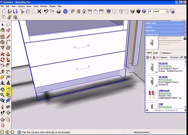Select the Scale tool
This screenshot has height=135, width=188.
tap(3, 65)
